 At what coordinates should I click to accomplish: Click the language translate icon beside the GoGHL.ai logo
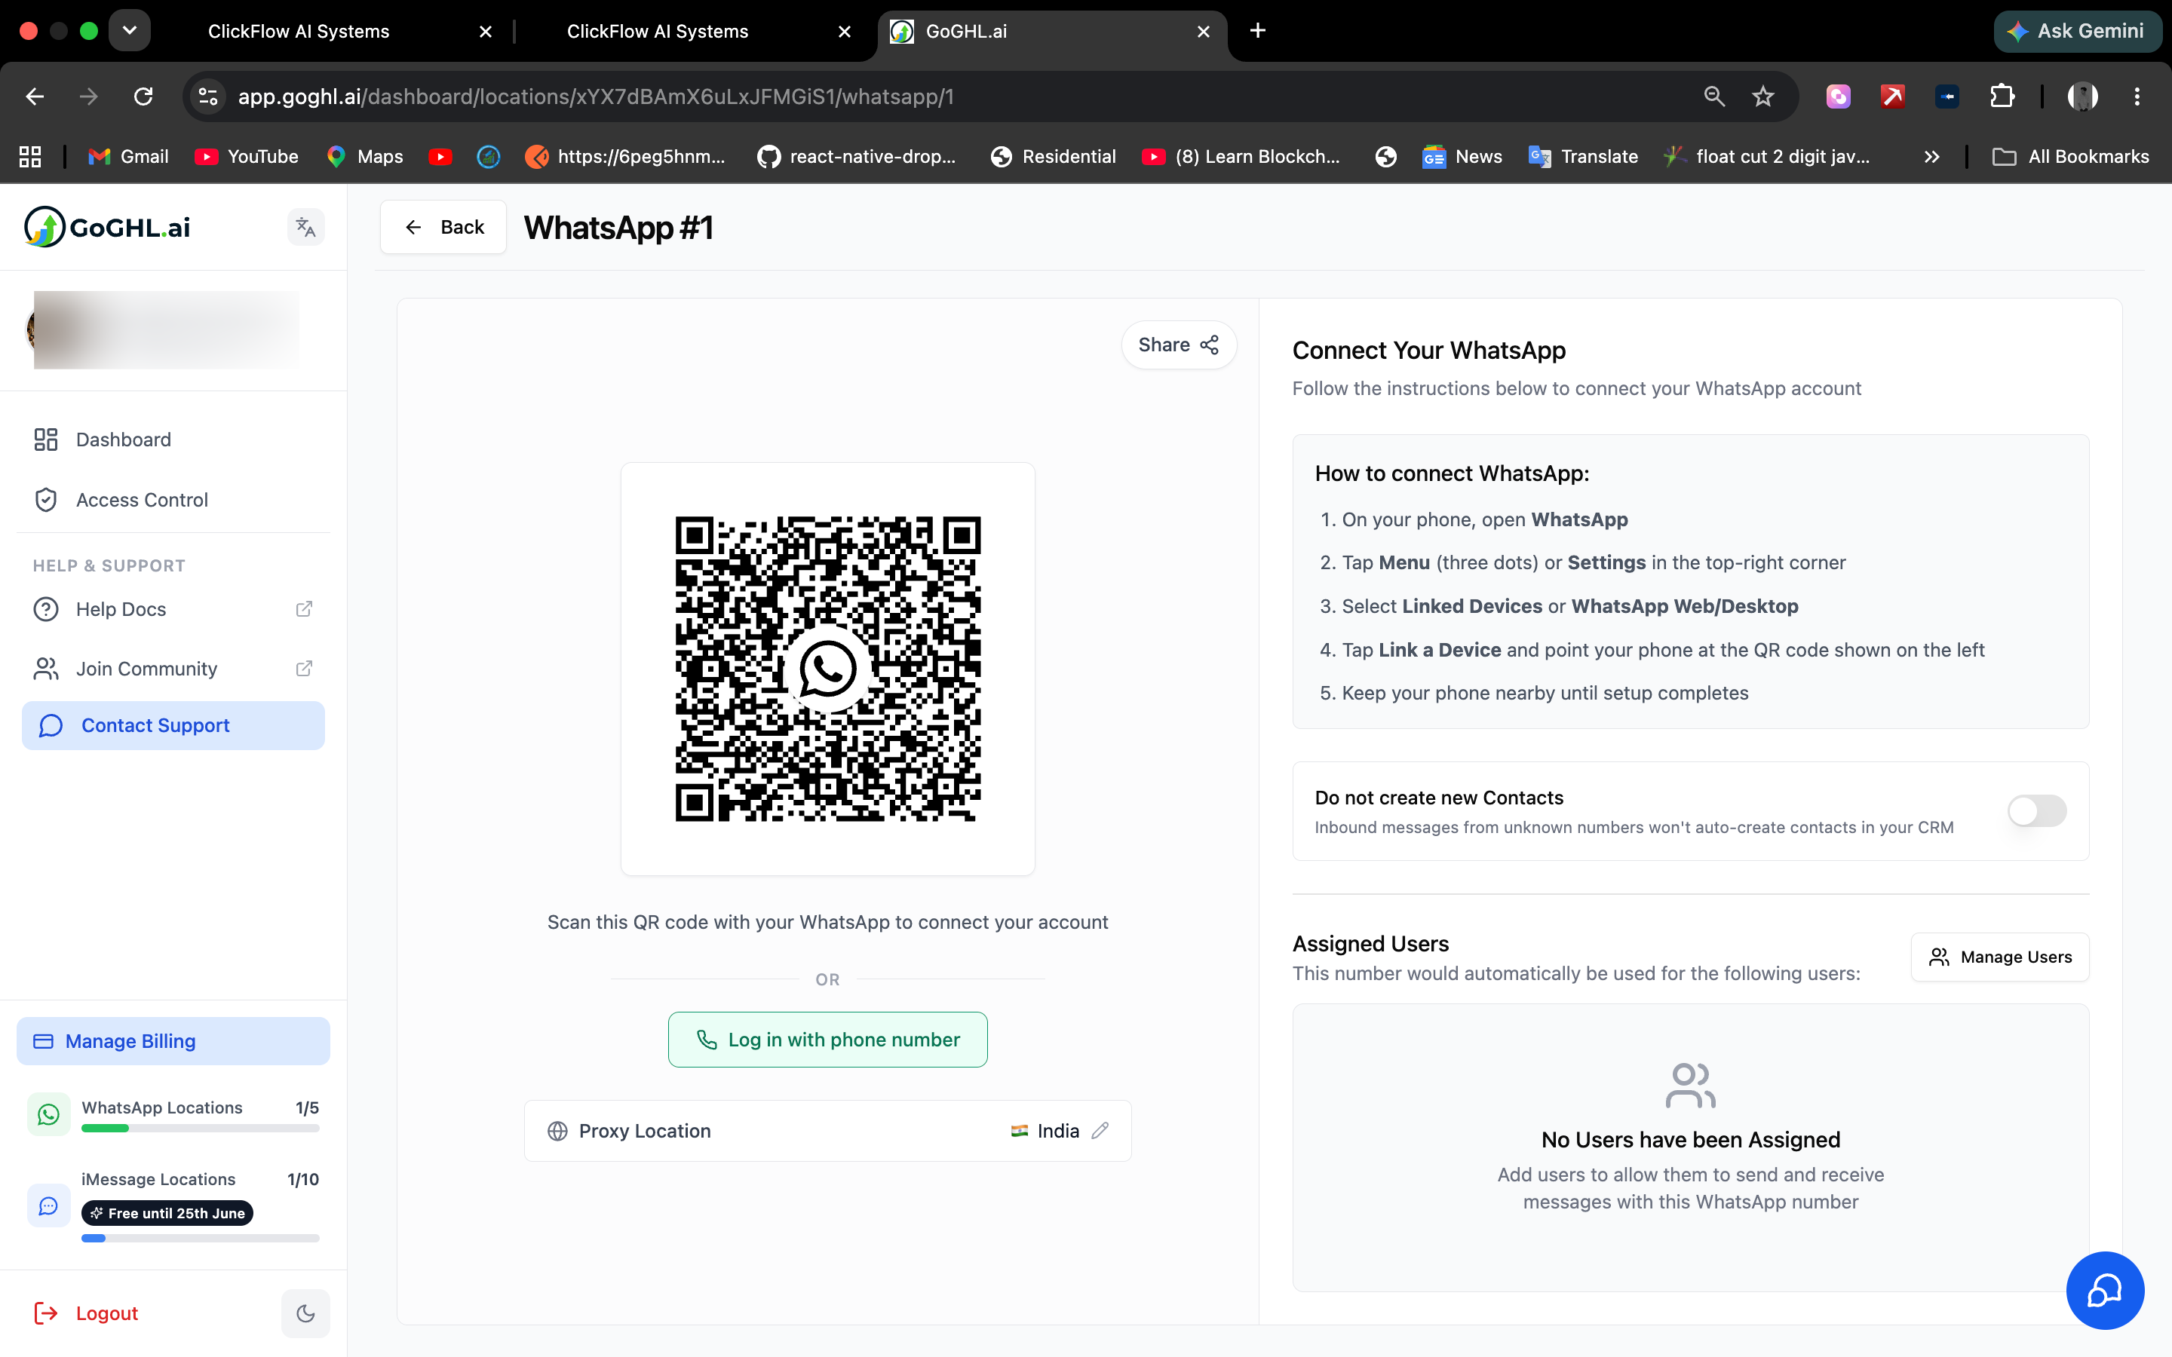305,227
